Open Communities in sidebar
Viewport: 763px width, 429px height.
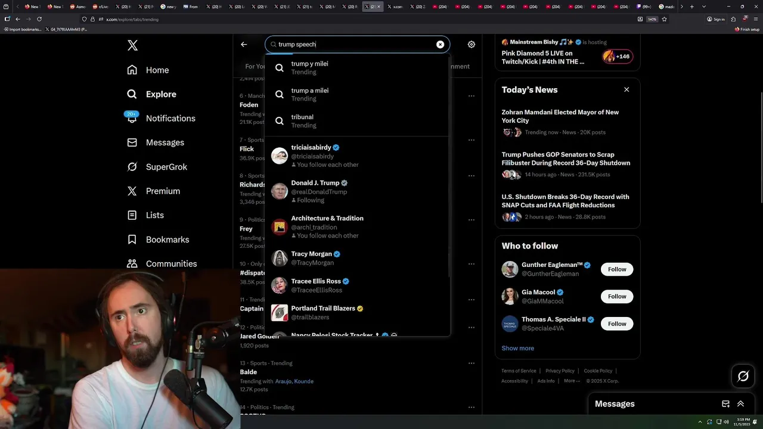pos(162,263)
